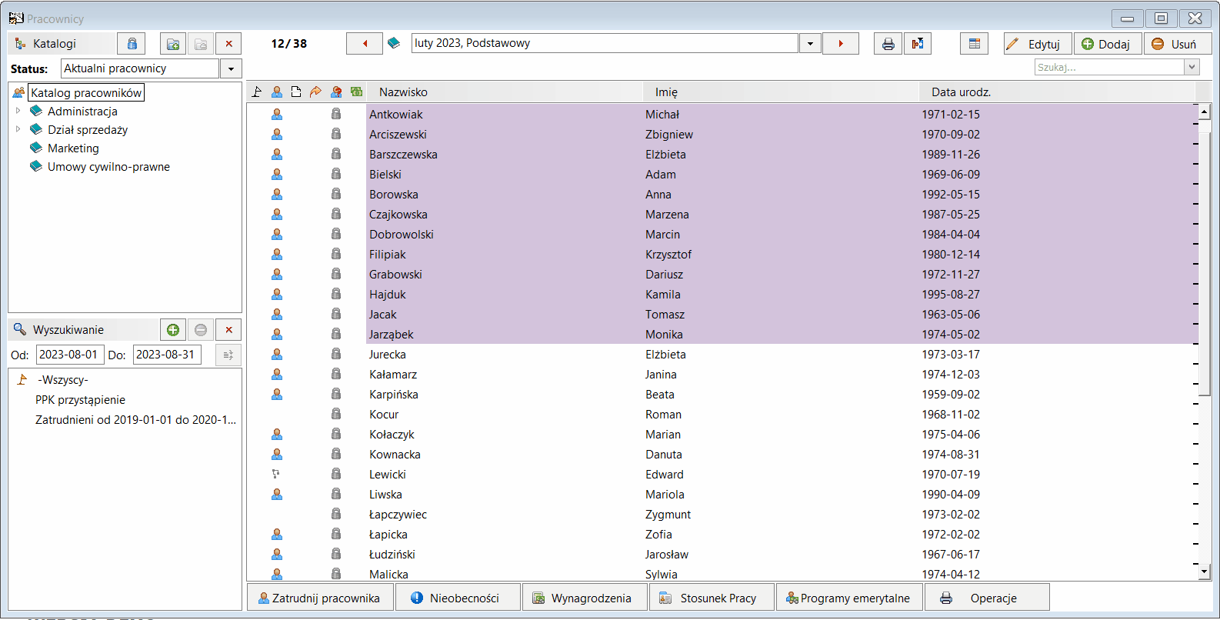The height and width of the screenshot is (620, 1220).
Task: Click the Edytuj button
Action: point(1038,44)
